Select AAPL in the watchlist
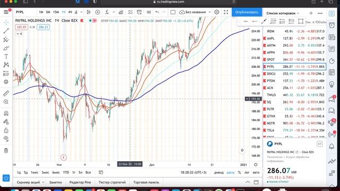Image resolution: width=340 pixels, height=191 pixels. tap(294, 38)
